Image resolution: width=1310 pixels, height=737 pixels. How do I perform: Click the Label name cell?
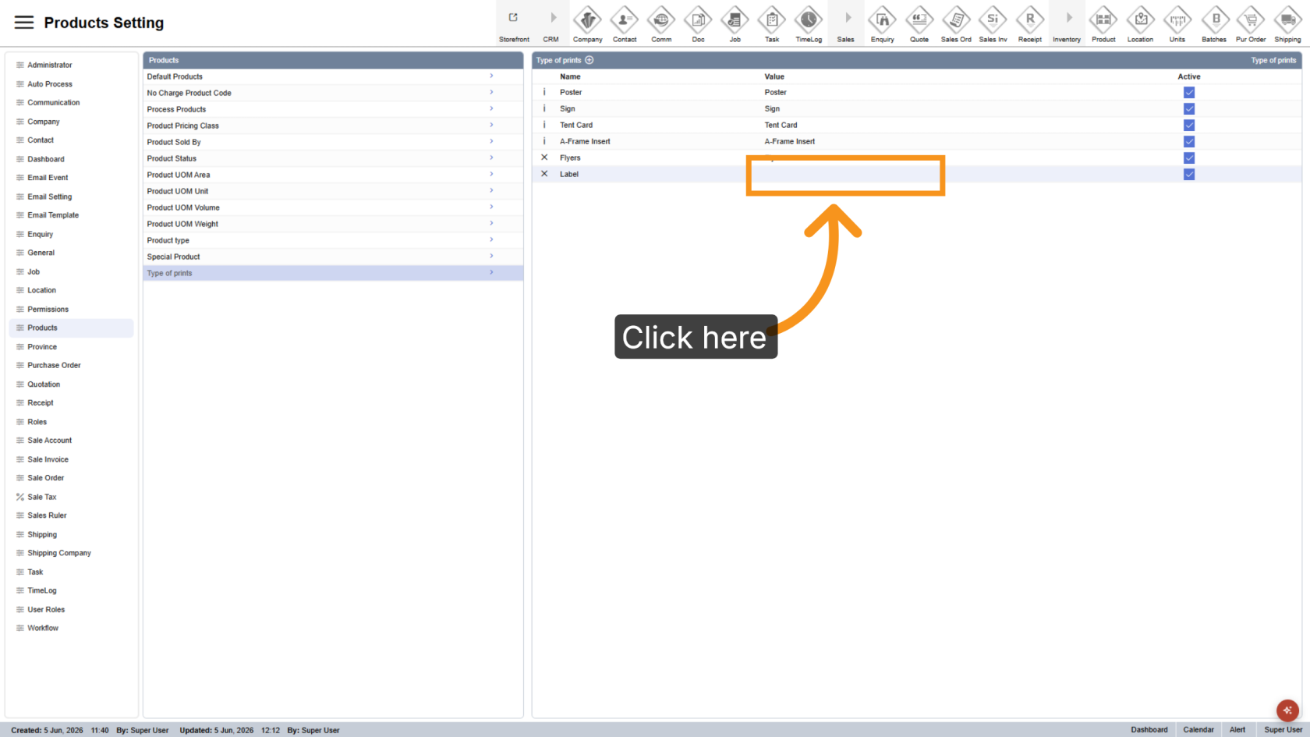pyautogui.click(x=569, y=174)
